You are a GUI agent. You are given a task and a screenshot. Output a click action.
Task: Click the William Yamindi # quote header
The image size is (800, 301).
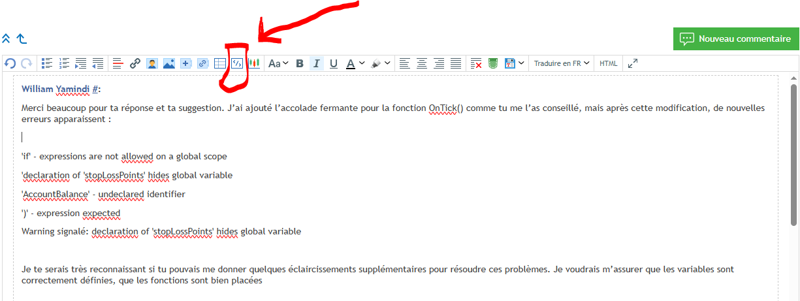tap(61, 89)
